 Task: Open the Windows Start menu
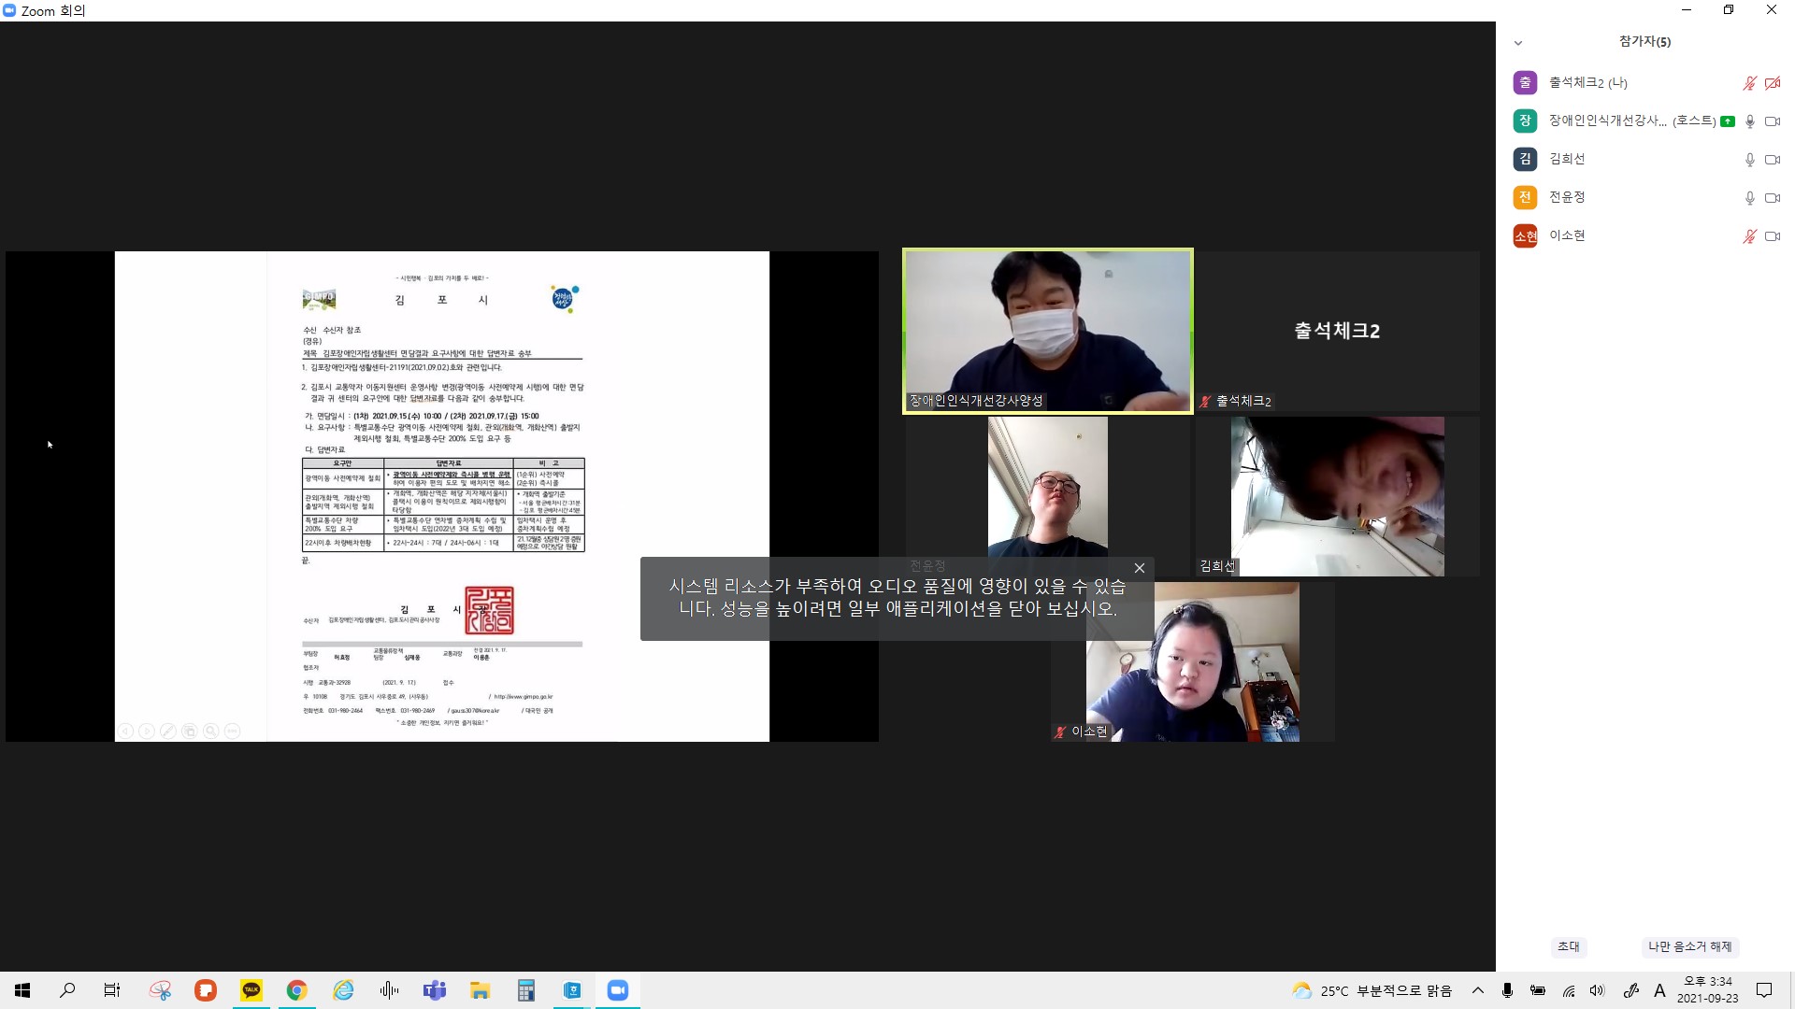22,990
